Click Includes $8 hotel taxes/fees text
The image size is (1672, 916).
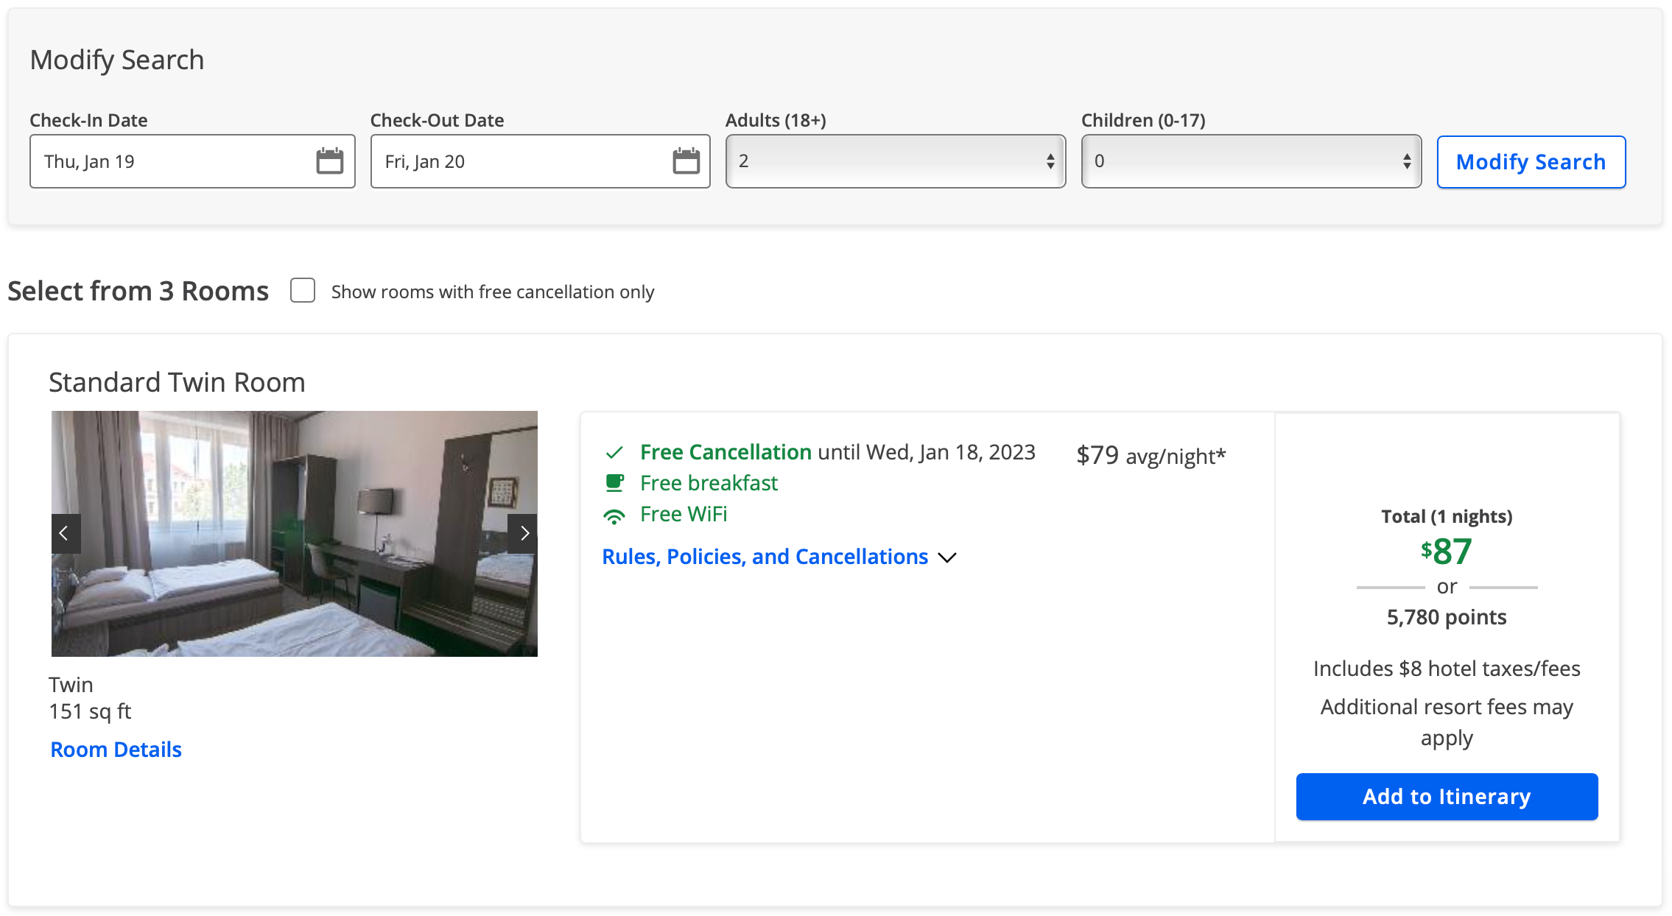[1447, 669]
